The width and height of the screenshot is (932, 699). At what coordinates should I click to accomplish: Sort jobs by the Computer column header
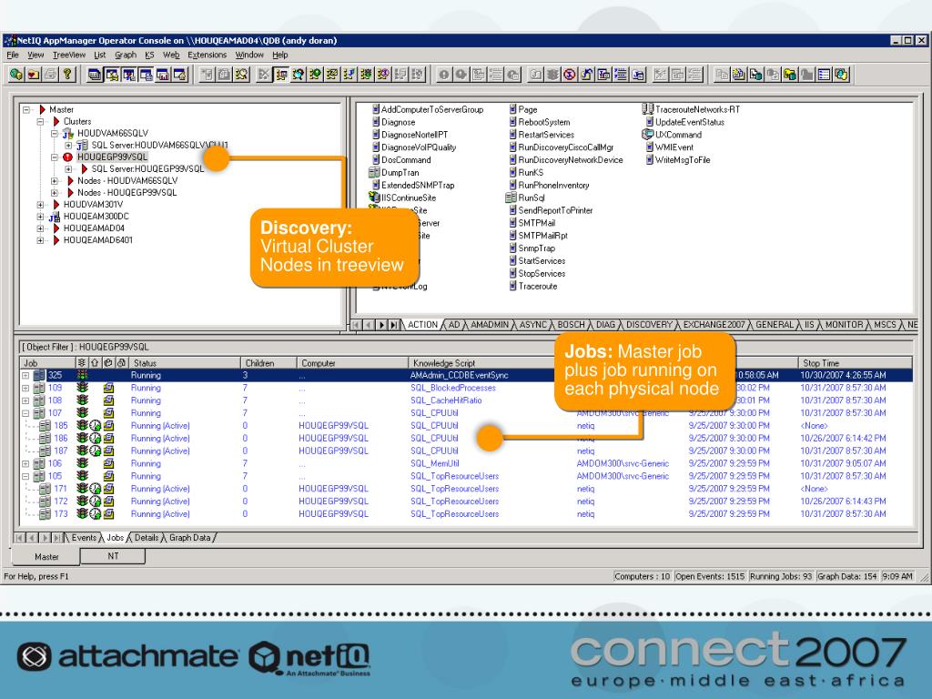(352, 362)
